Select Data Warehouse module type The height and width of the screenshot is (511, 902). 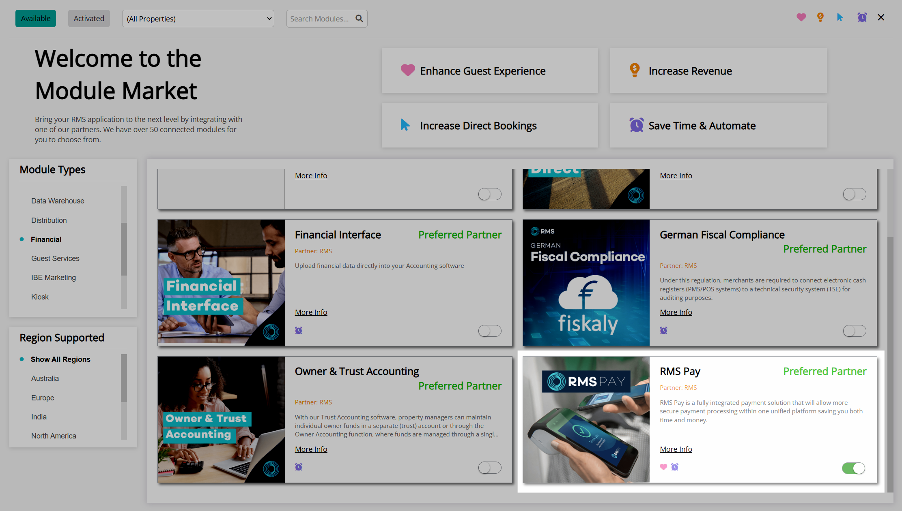[x=58, y=201]
